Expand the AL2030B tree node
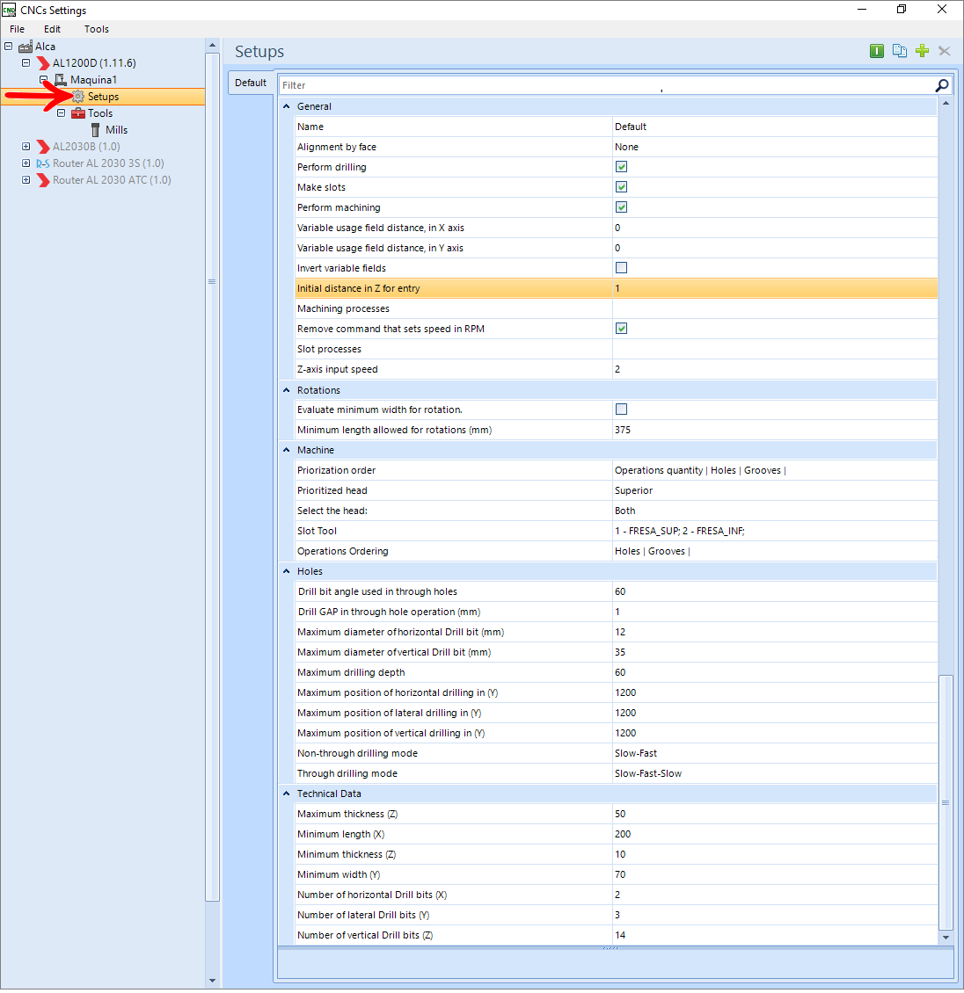This screenshot has height=993, width=964. click(x=26, y=146)
